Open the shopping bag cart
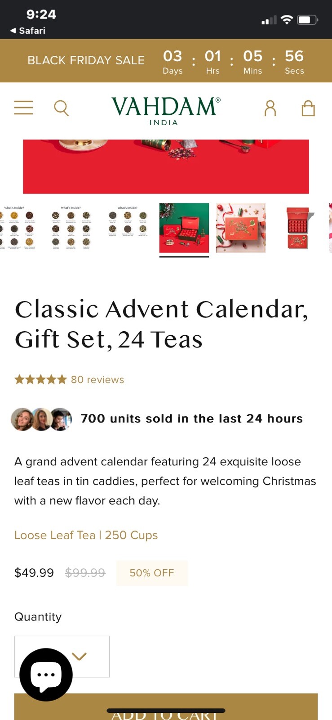332x720 pixels. click(x=308, y=108)
